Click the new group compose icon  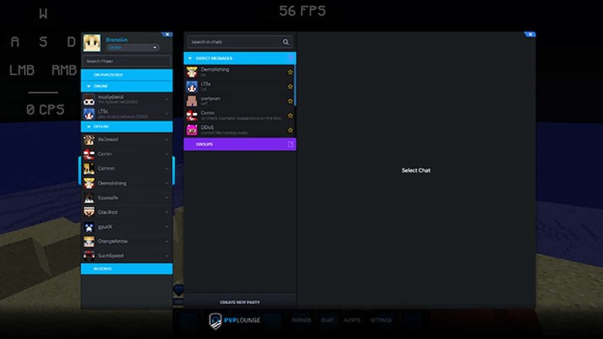pos(291,144)
